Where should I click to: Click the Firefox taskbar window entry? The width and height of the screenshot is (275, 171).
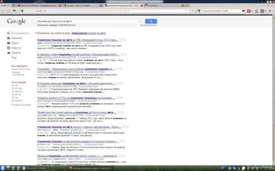[x=91, y=168]
